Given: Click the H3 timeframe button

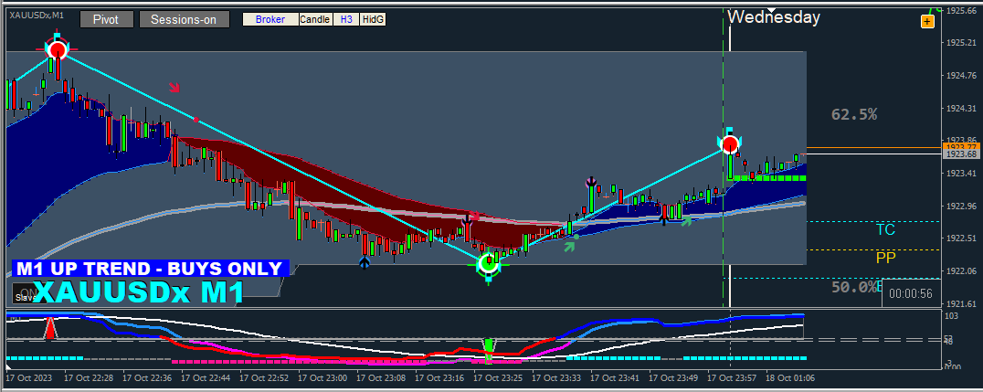Looking at the screenshot, I should point(346,19).
